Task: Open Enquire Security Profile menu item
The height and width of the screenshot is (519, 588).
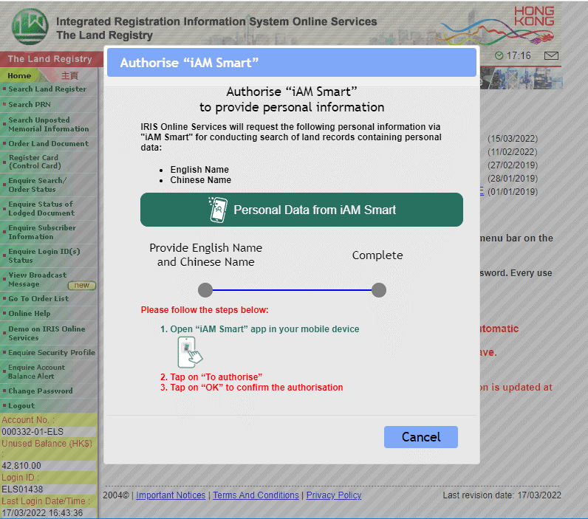Action: tap(52, 353)
